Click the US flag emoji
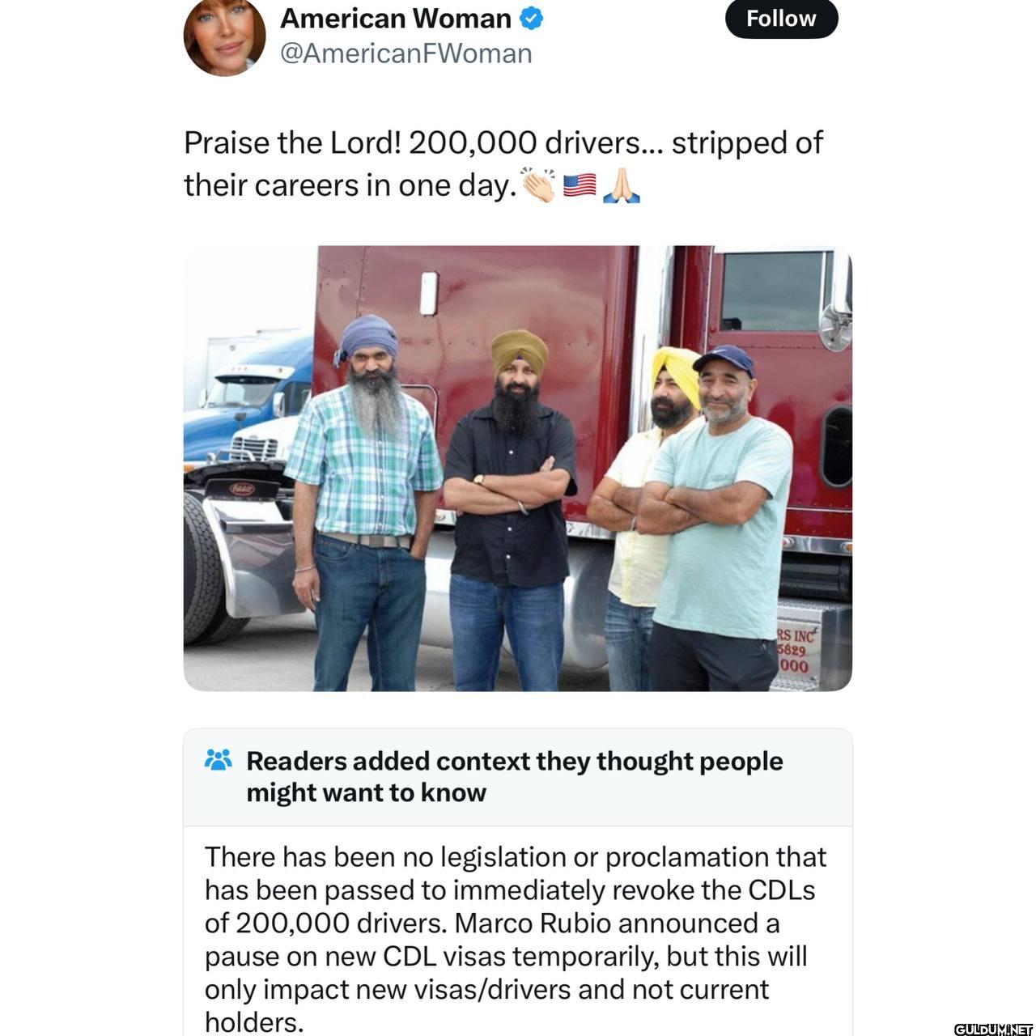Screen dimensions: 1036x1036 [x=580, y=186]
